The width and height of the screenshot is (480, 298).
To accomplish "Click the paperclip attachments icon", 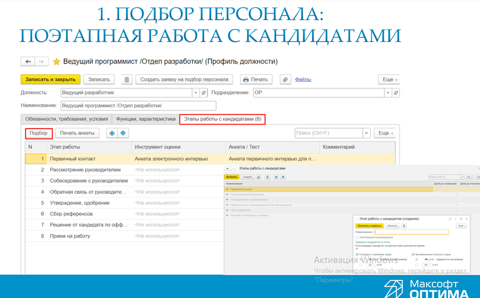I will [285, 80].
